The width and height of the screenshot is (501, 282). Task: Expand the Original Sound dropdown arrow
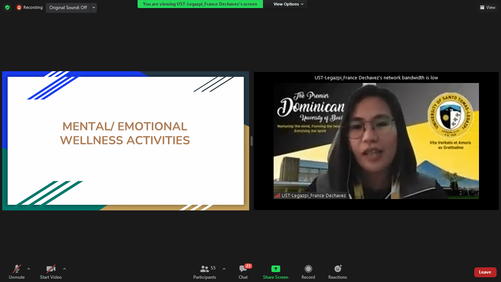[x=94, y=8]
